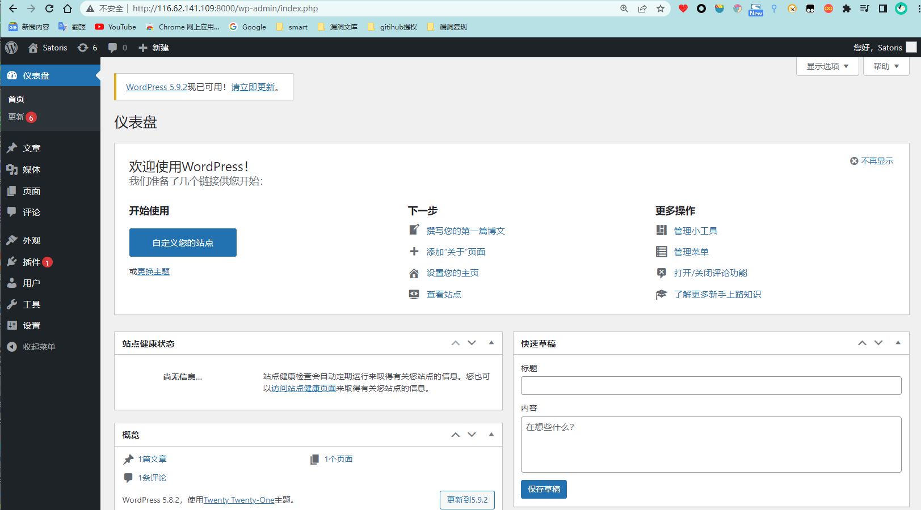The width and height of the screenshot is (921, 510).
Task: Click 请立即更新 link
Action: pyautogui.click(x=253, y=87)
